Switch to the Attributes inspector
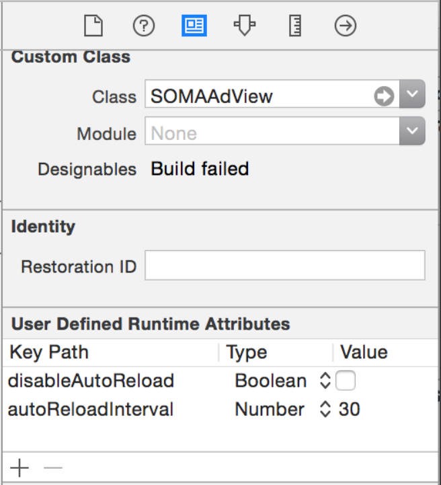This screenshot has height=485, width=441. pos(245,26)
